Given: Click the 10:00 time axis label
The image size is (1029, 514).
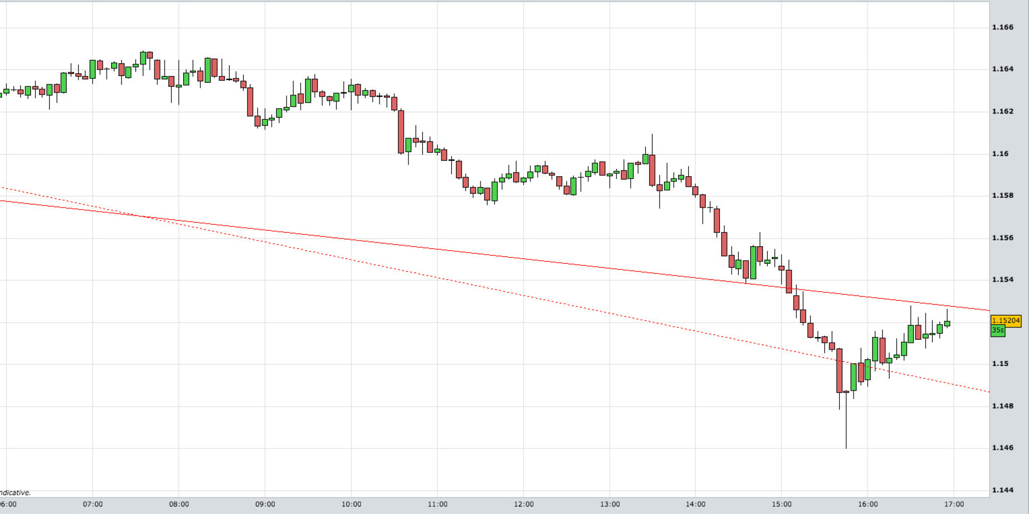Looking at the screenshot, I should point(351,504).
